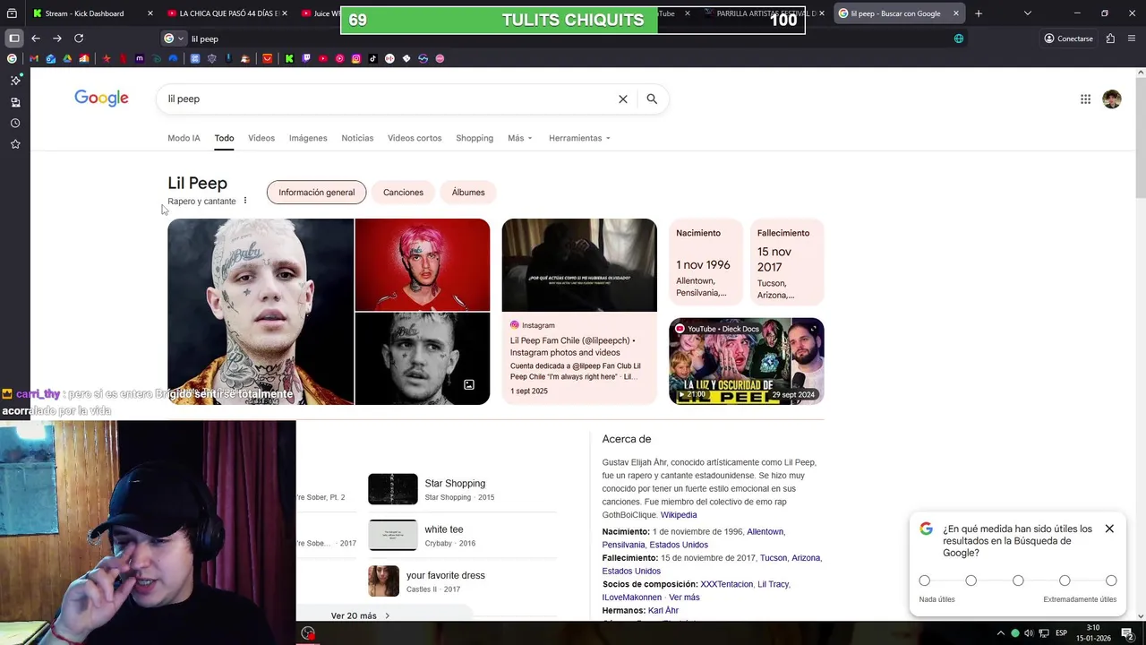Open the tab list dropdown arrow

pos(1027,13)
